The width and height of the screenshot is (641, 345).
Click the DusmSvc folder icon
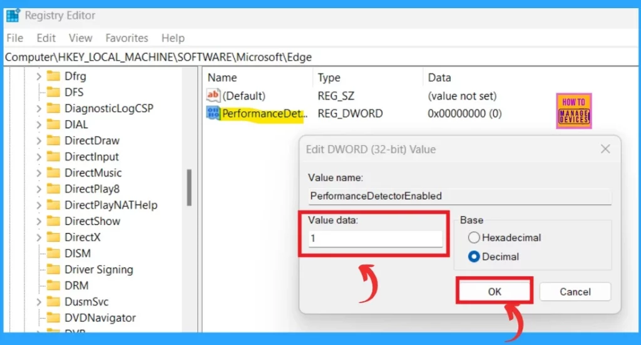(53, 302)
